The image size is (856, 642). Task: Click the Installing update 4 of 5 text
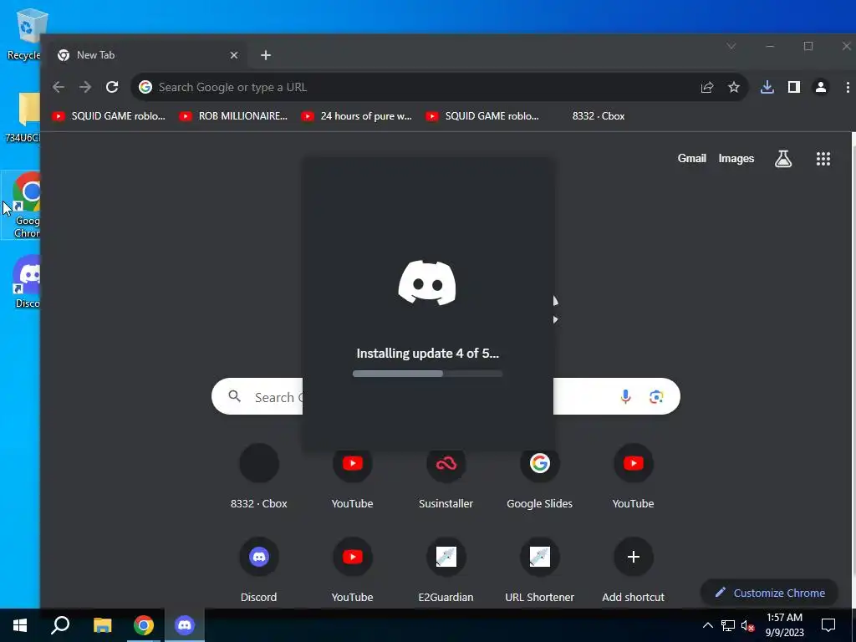(427, 354)
